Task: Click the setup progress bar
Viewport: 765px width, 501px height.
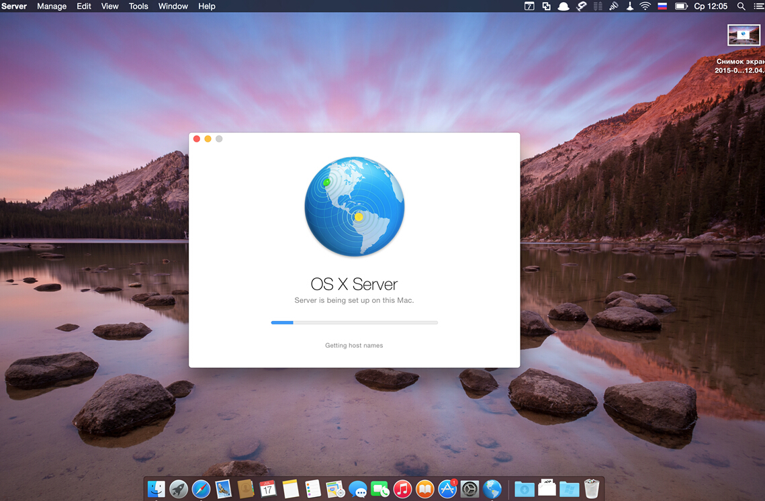Action: [x=354, y=322]
